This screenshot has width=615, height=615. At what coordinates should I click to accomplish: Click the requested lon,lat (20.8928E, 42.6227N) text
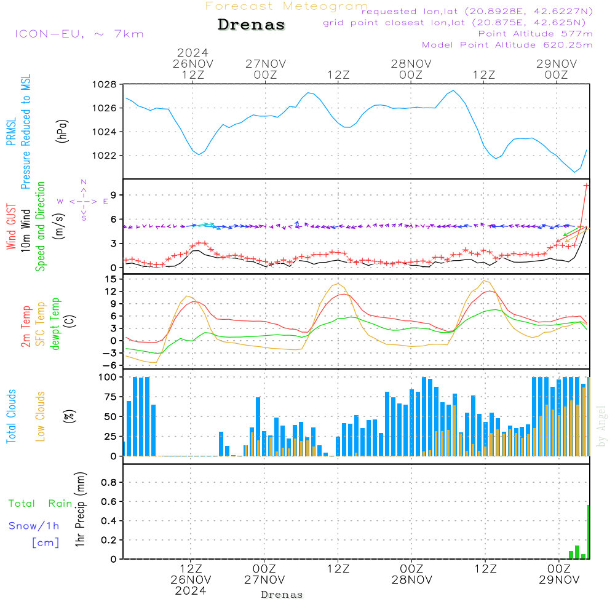coord(477,11)
